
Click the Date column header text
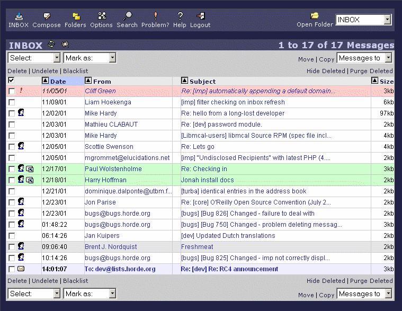58,82
